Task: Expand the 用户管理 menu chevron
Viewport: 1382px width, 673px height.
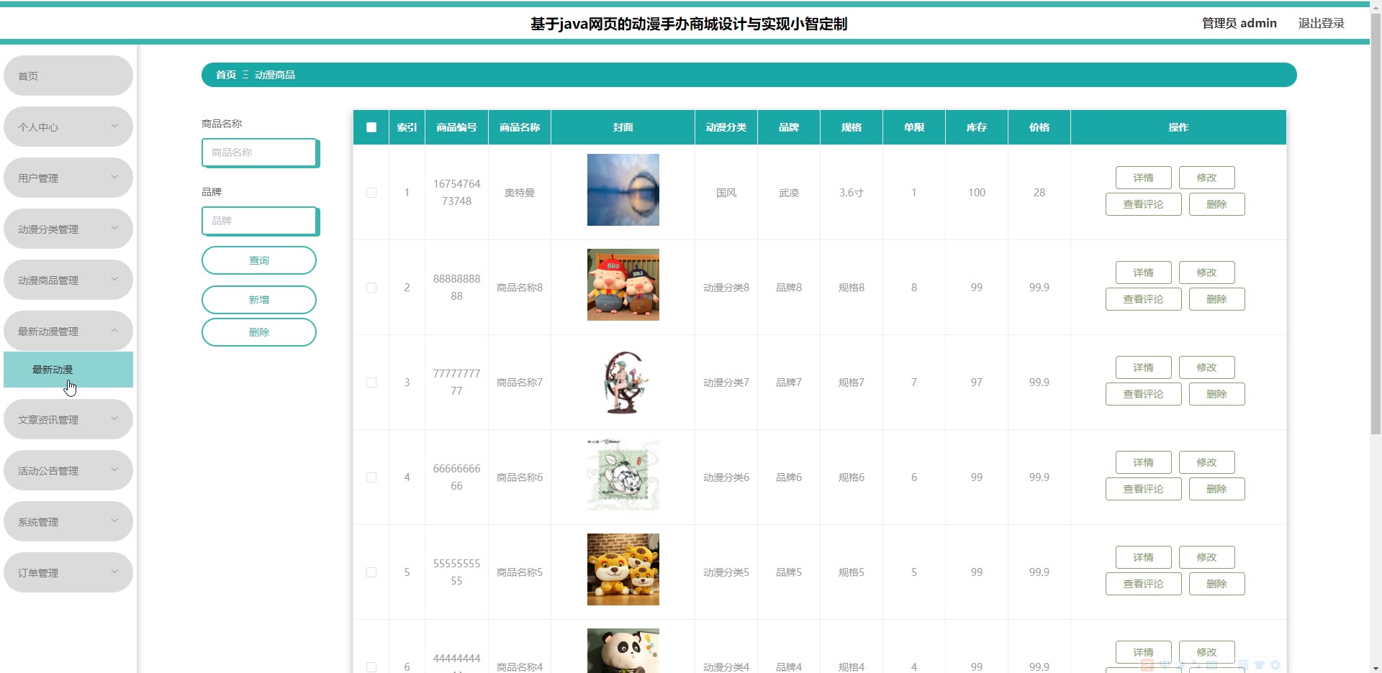Action: [x=114, y=177]
